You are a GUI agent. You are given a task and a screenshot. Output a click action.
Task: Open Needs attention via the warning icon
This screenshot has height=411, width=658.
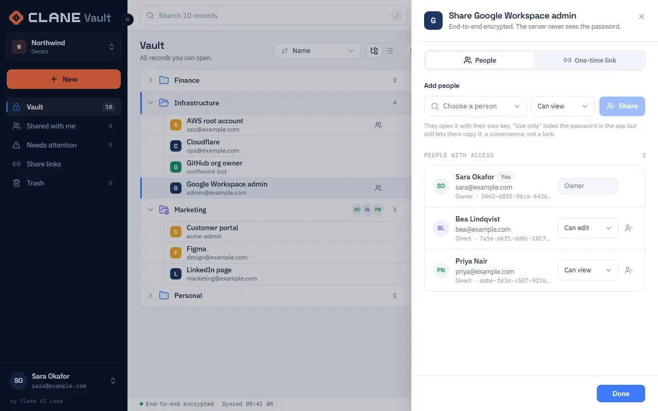(16, 145)
